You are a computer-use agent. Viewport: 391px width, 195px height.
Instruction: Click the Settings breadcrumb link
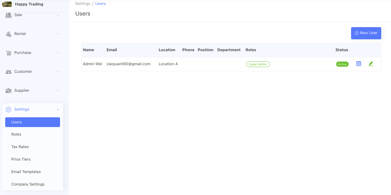pos(83,4)
